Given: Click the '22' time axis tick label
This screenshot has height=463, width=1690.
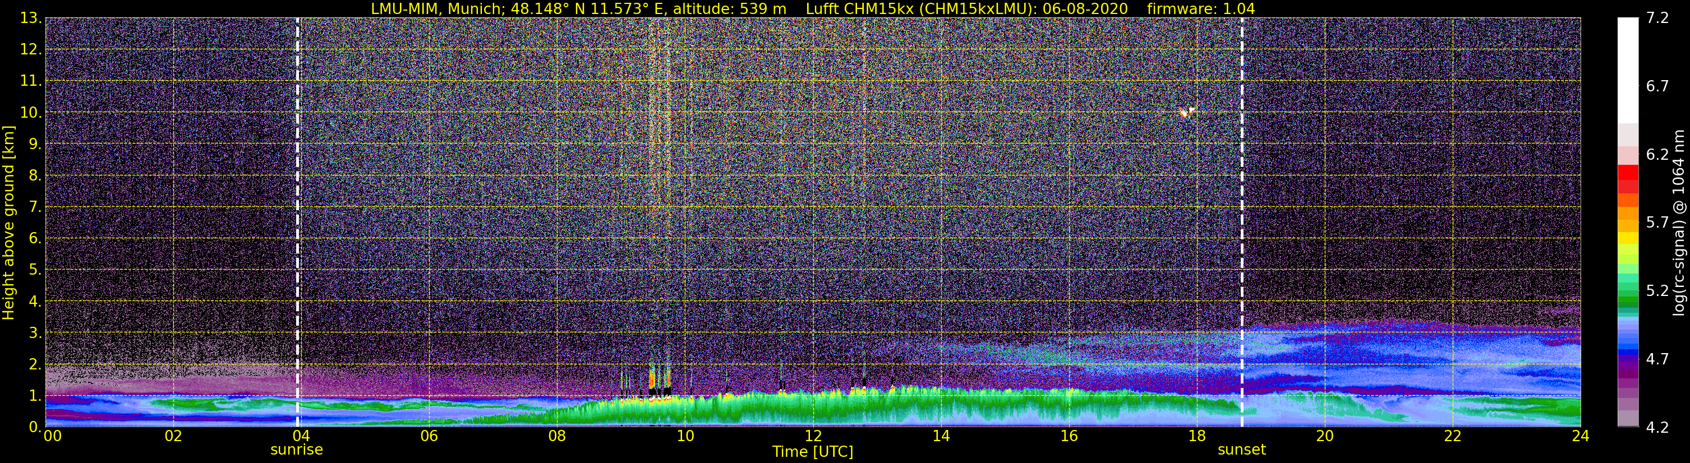Looking at the screenshot, I should click(x=1453, y=436).
